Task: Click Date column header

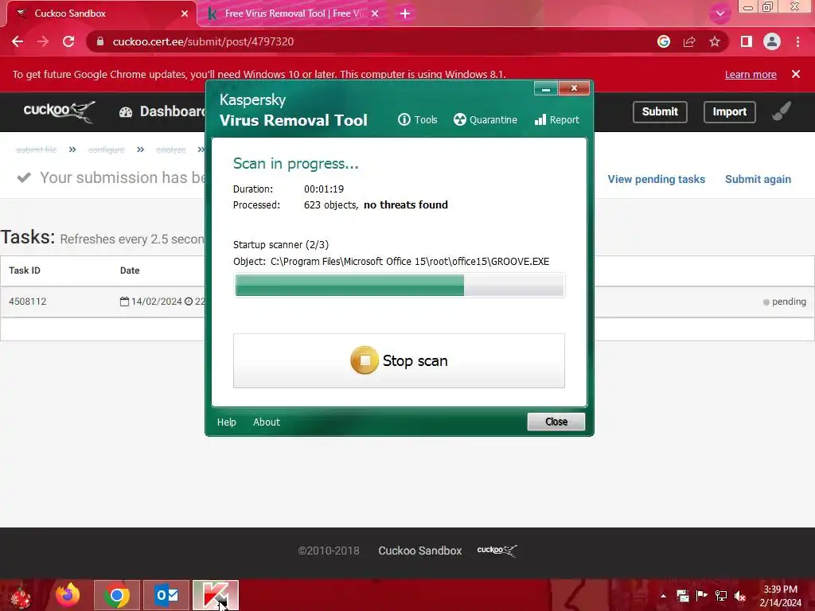Action: [x=130, y=270]
